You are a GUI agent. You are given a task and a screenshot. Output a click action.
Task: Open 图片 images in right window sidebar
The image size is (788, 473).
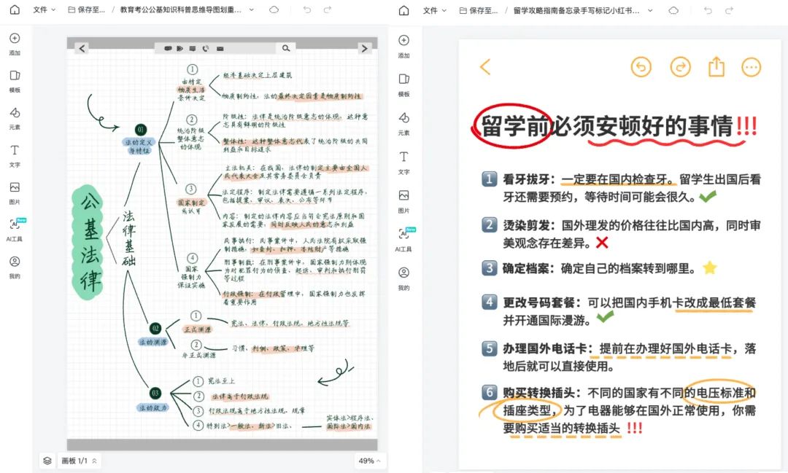coord(403,201)
